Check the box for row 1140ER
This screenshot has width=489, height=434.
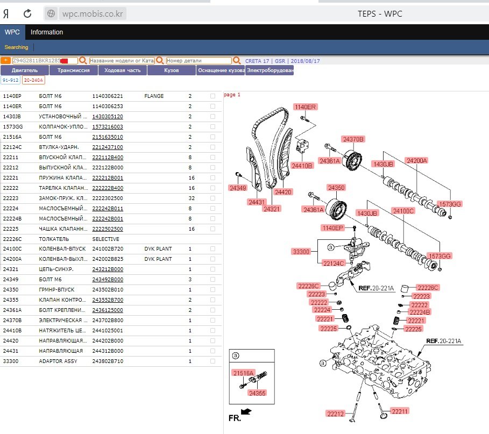pyautogui.click(x=212, y=106)
